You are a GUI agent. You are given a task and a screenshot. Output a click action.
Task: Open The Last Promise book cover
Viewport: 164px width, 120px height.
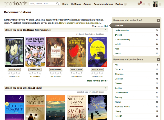pos(56,107)
